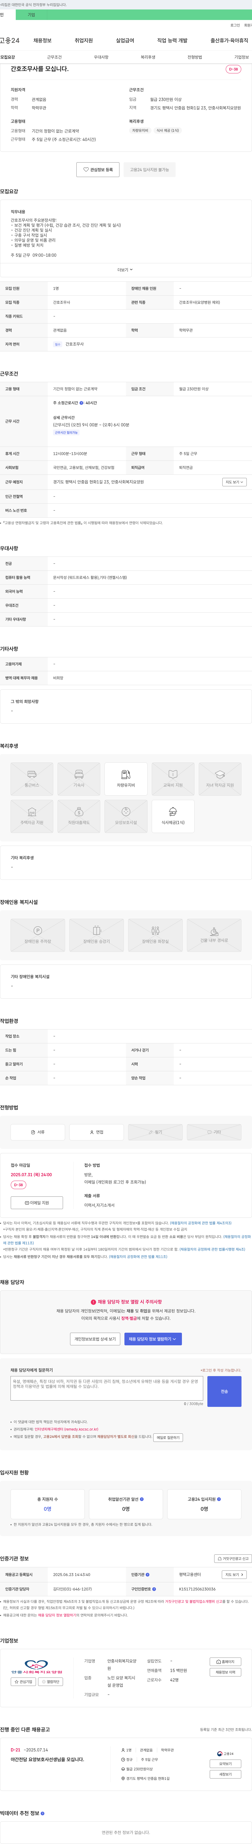Click the 건물 내부 경사로 icon
Image resolution: width=252 pixels, height=1844 pixels.
coord(214,936)
